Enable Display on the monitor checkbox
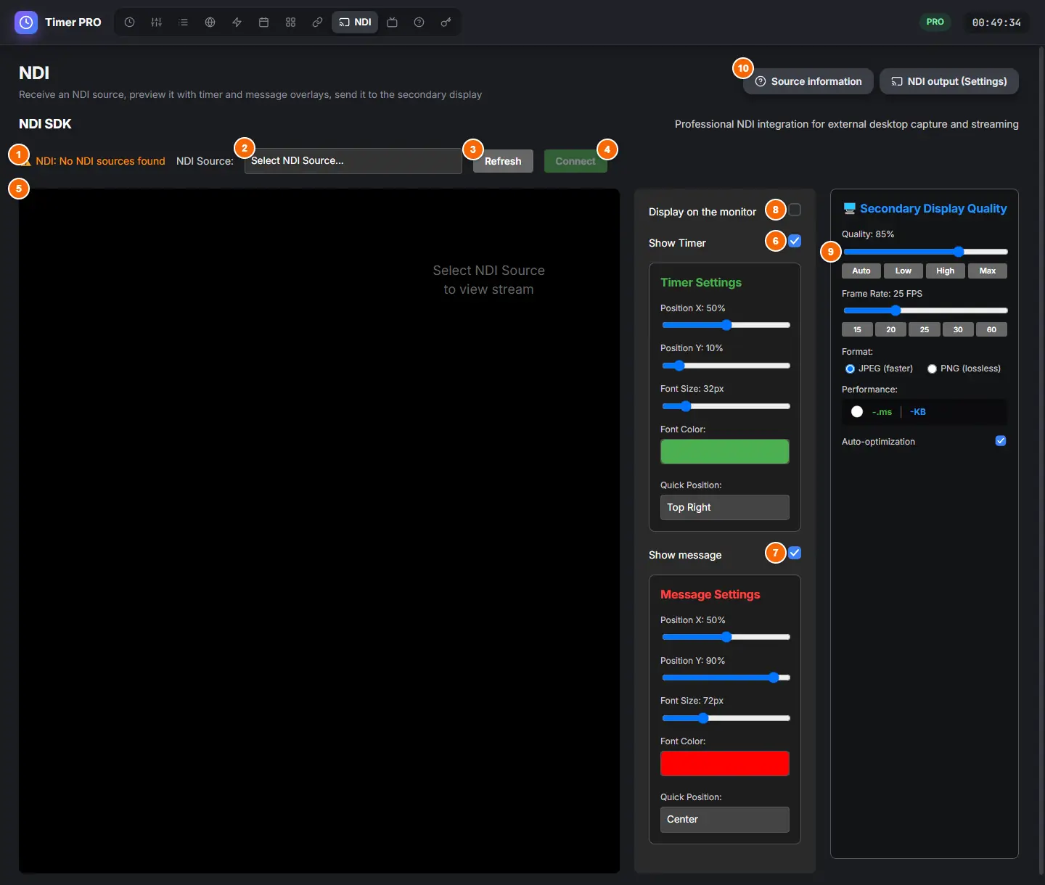This screenshot has width=1045, height=885. pos(795,210)
